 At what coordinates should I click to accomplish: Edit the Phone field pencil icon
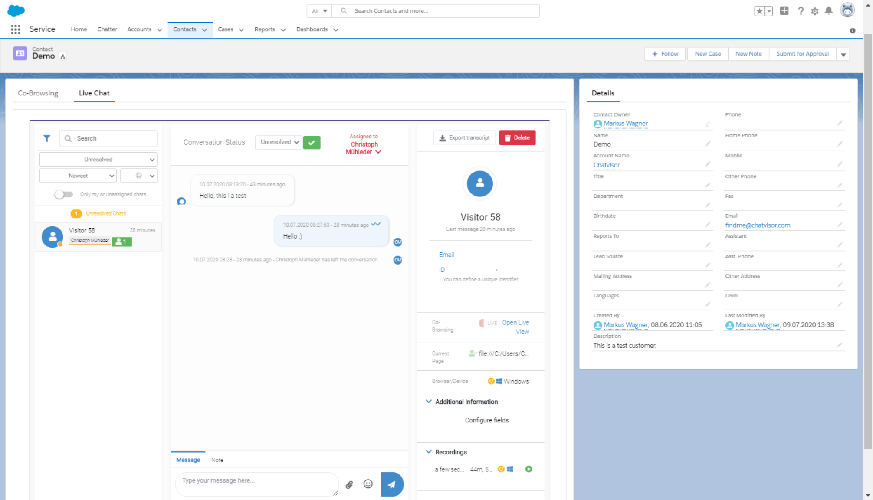pyautogui.click(x=840, y=123)
